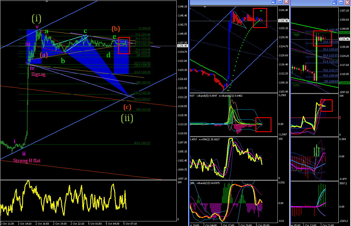This screenshot has width=351, height=226.
Task: Select the magenta 'v' wave label
Action: pos(37,27)
